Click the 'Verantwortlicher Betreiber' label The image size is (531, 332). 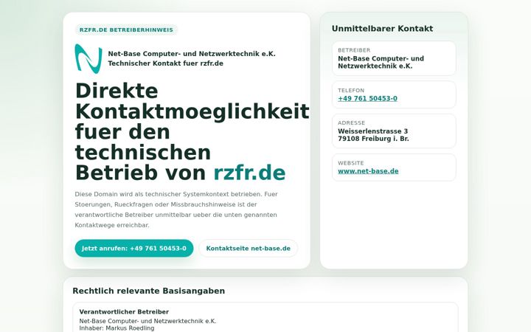pyautogui.click(x=124, y=311)
